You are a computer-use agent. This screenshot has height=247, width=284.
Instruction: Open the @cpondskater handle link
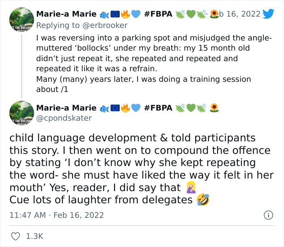coord(64,118)
